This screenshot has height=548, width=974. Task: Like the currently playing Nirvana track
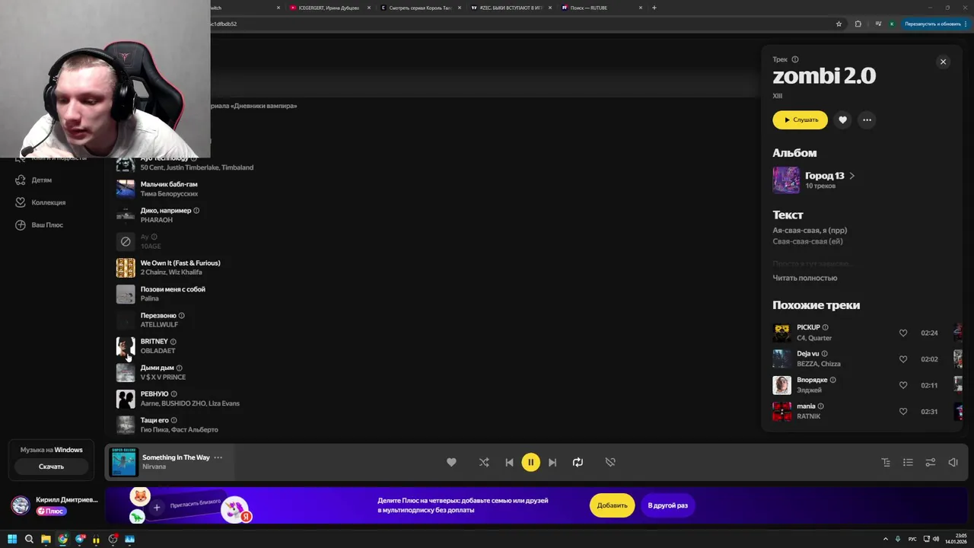[x=451, y=462]
